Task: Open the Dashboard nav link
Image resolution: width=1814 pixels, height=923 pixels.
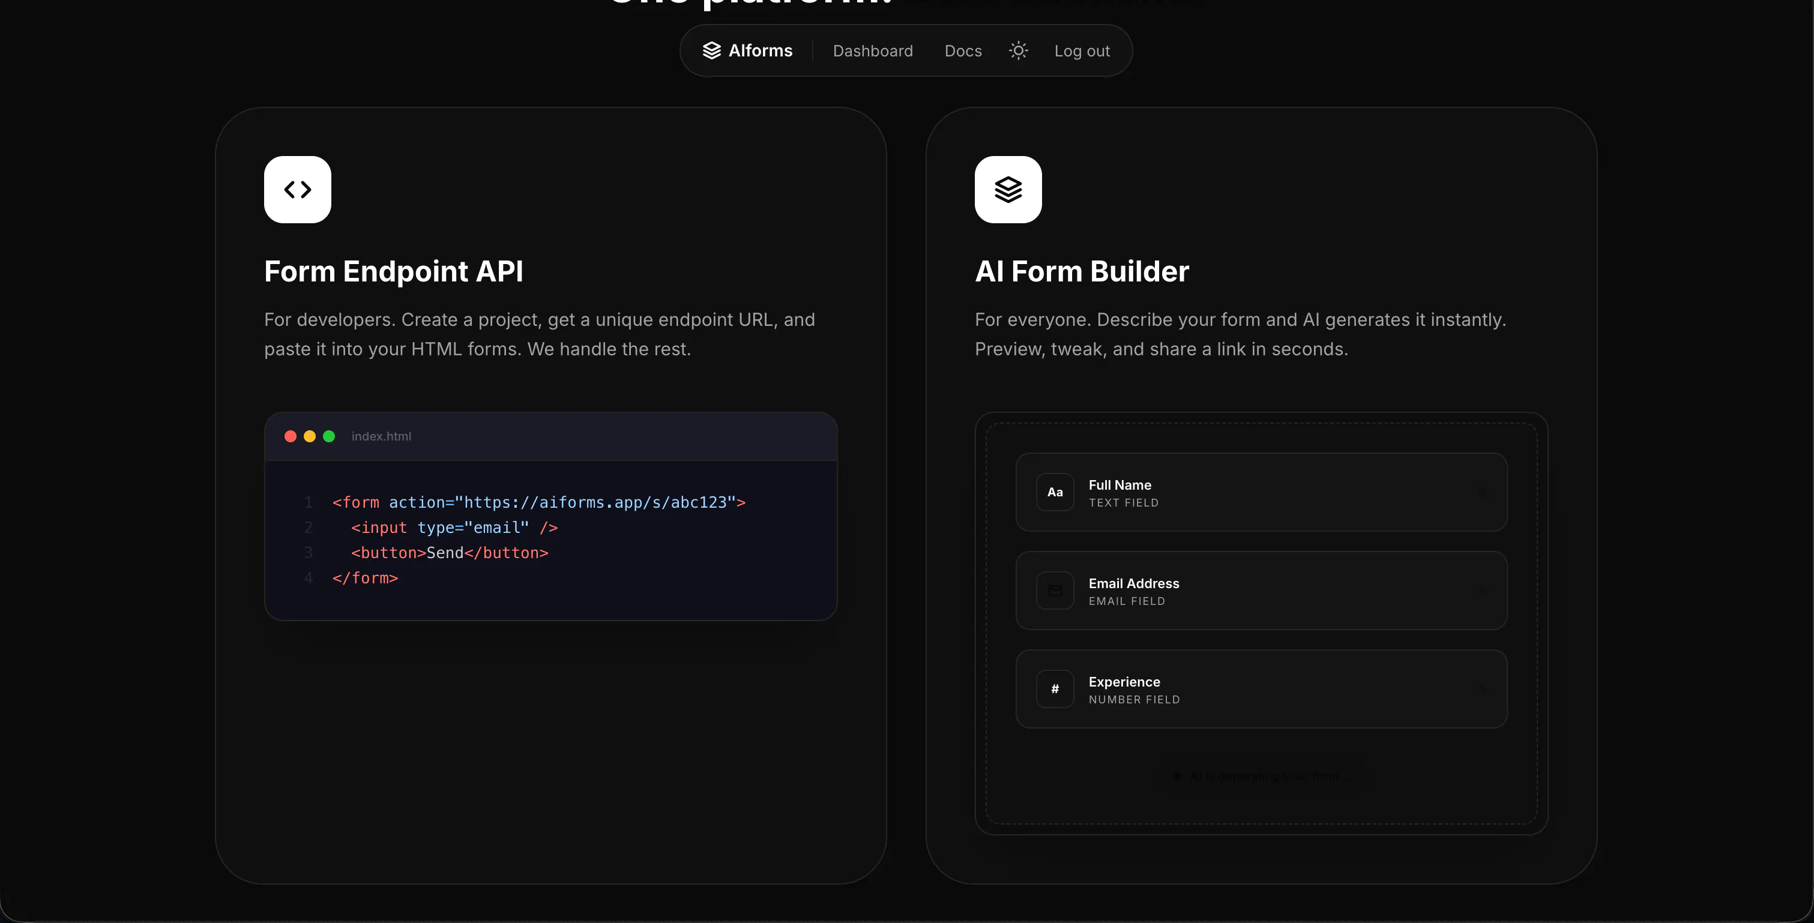Action: click(873, 50)
